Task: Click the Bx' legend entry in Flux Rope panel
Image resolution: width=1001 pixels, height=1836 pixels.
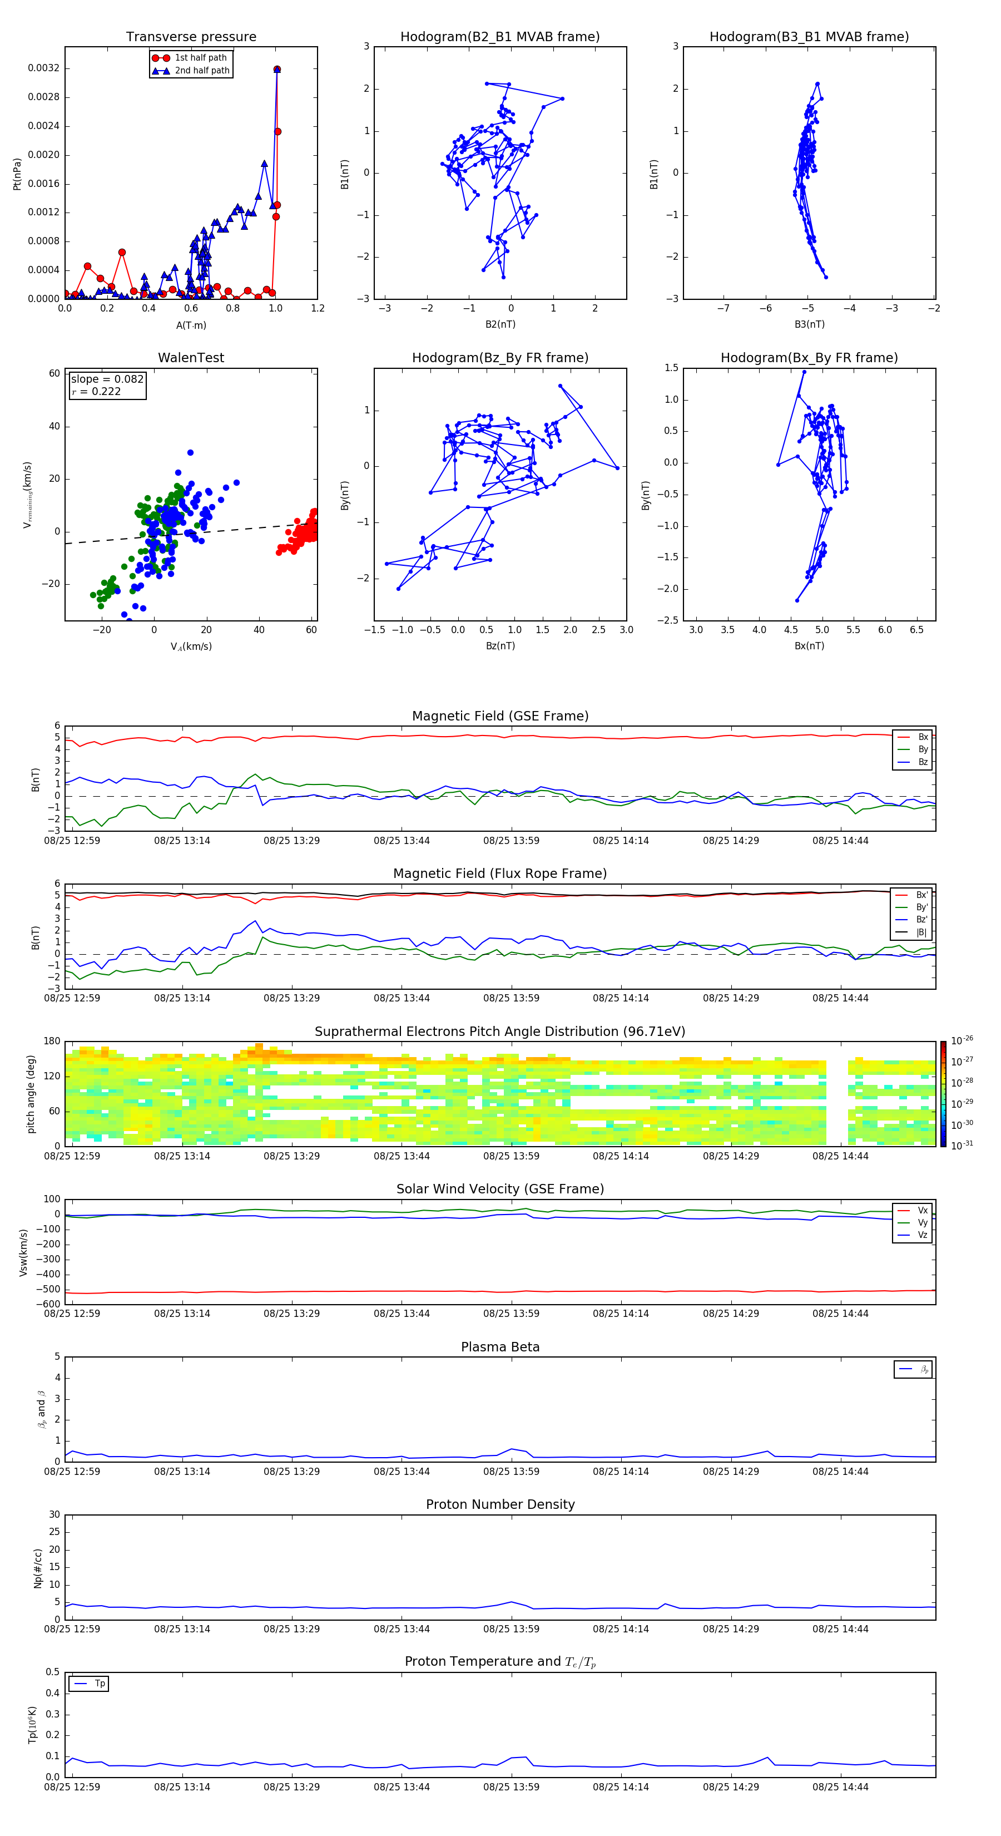Action: point(912,895)
